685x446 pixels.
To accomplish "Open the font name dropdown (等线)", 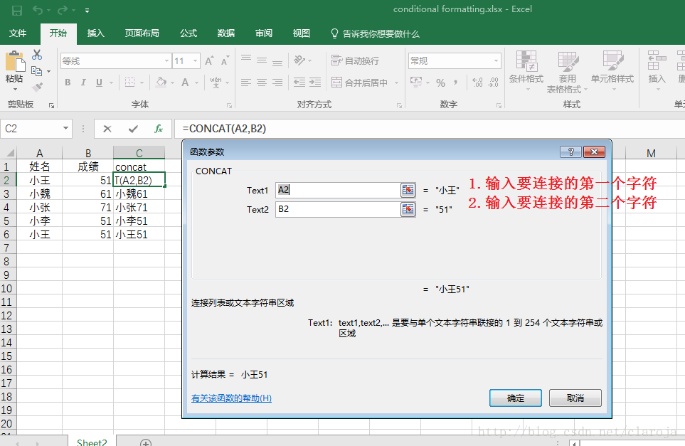I will pyautogui.click(x=166, y=60).
